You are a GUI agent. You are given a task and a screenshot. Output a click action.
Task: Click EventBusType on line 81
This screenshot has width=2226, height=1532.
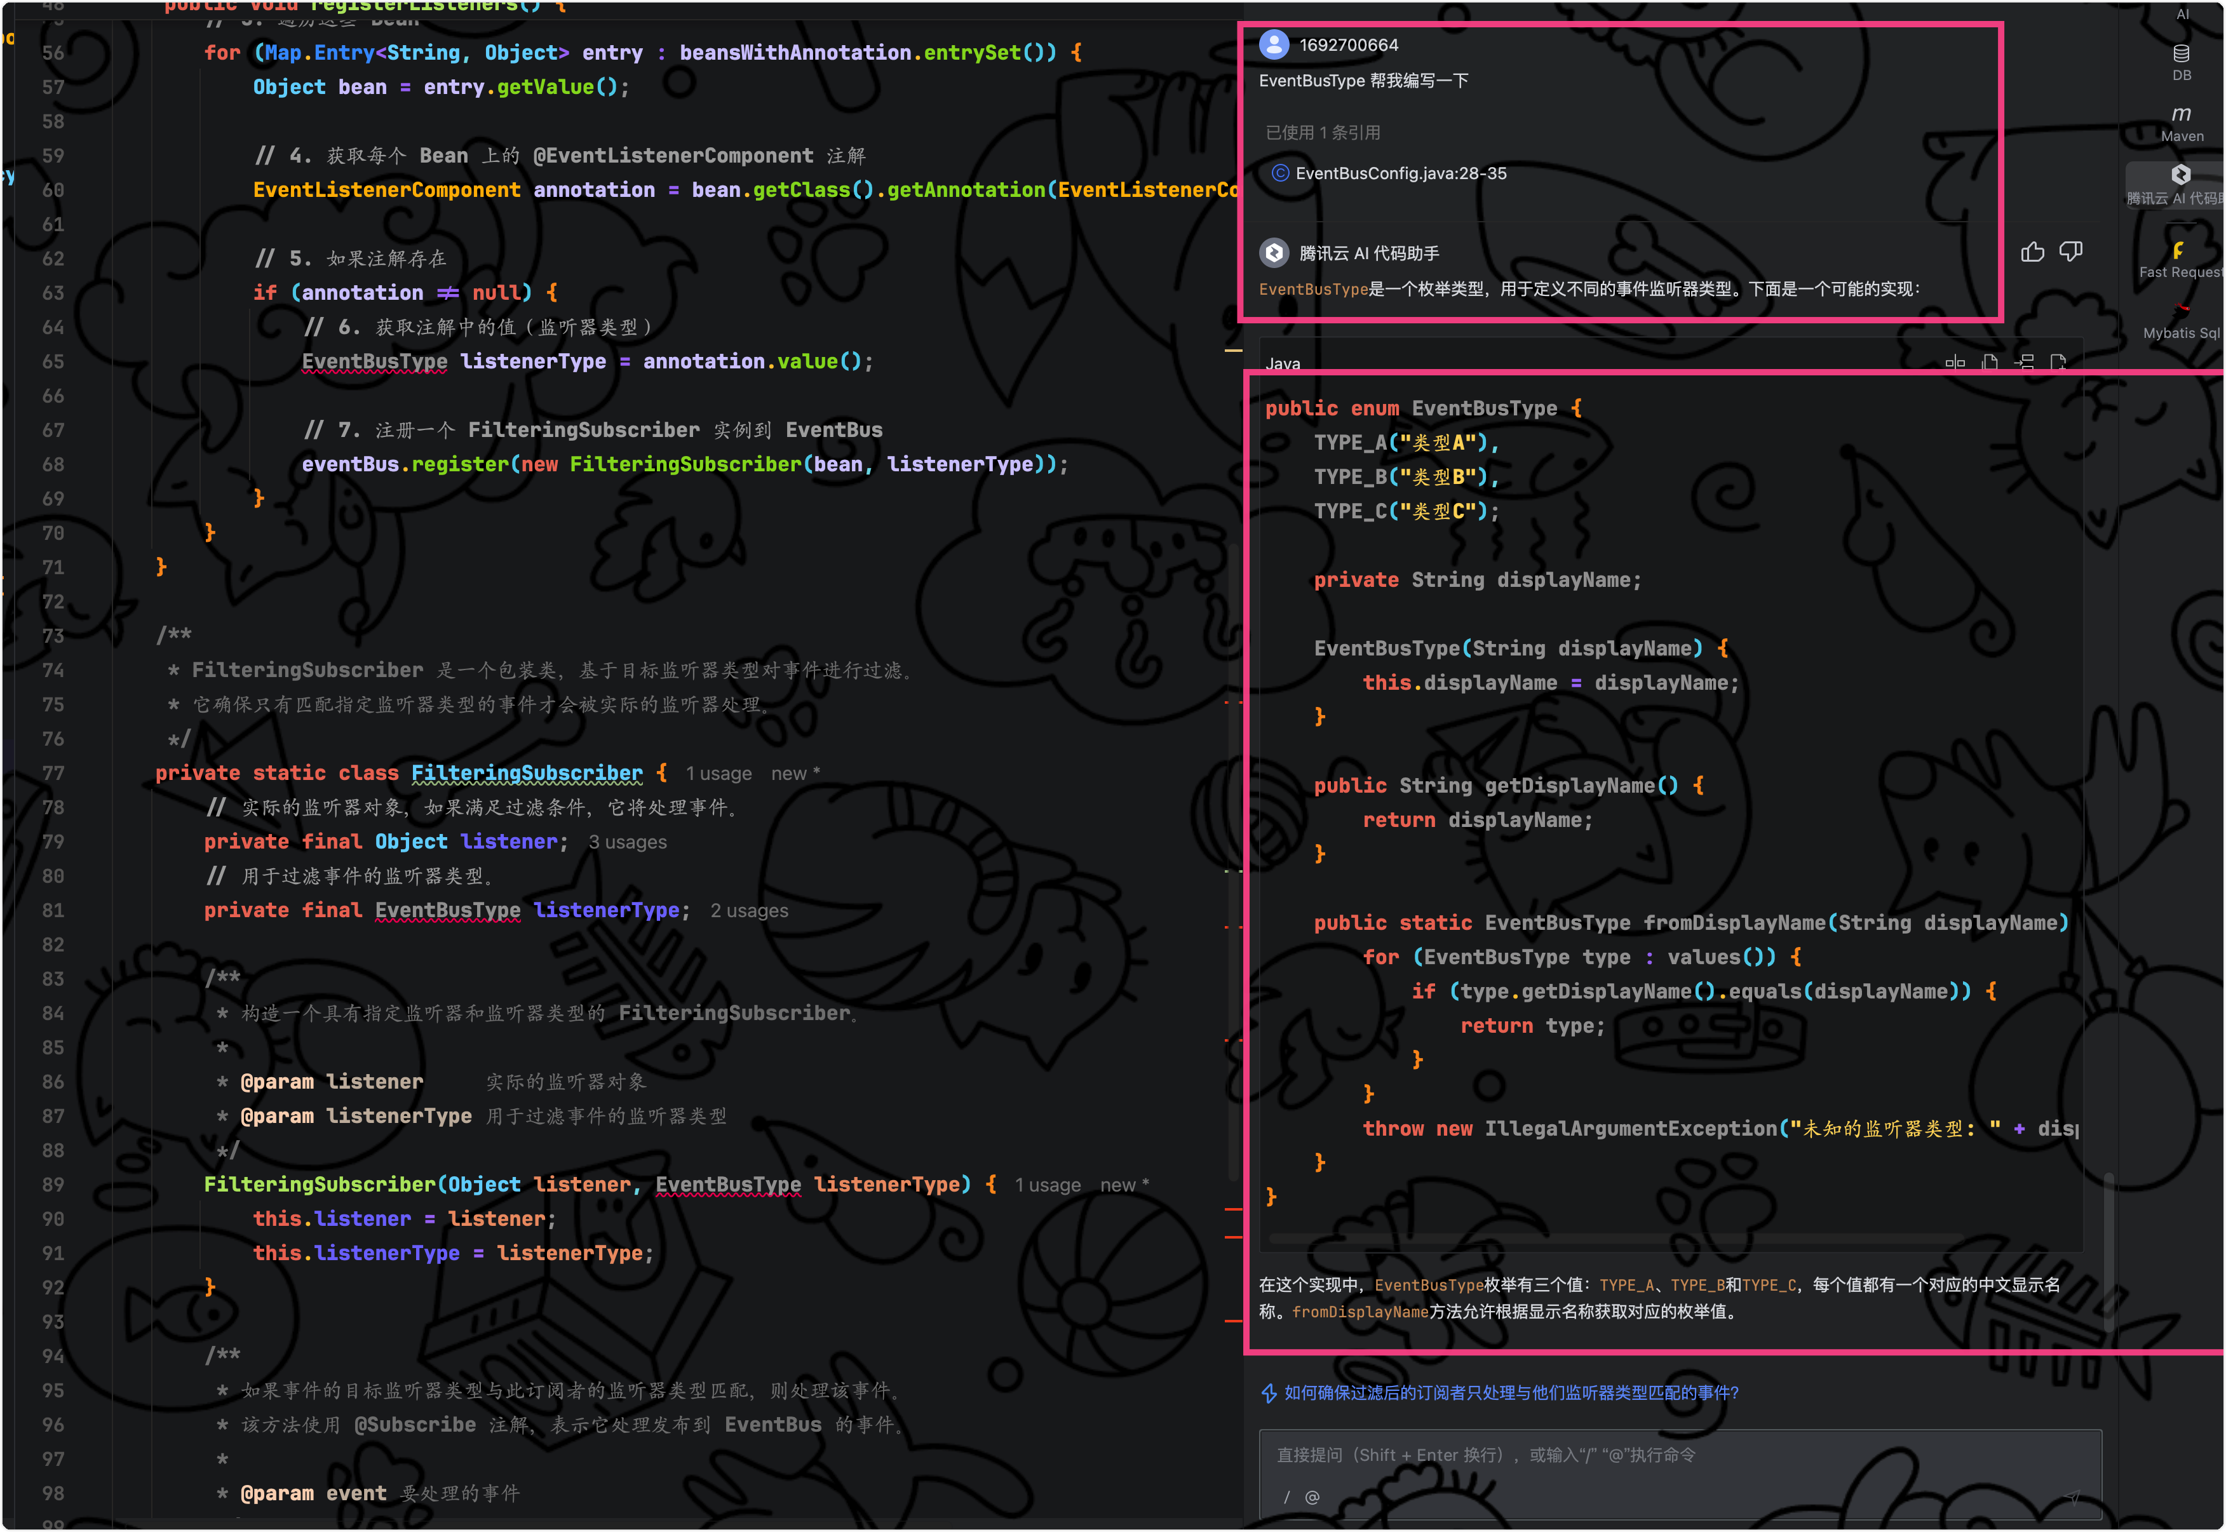point(447,911)
